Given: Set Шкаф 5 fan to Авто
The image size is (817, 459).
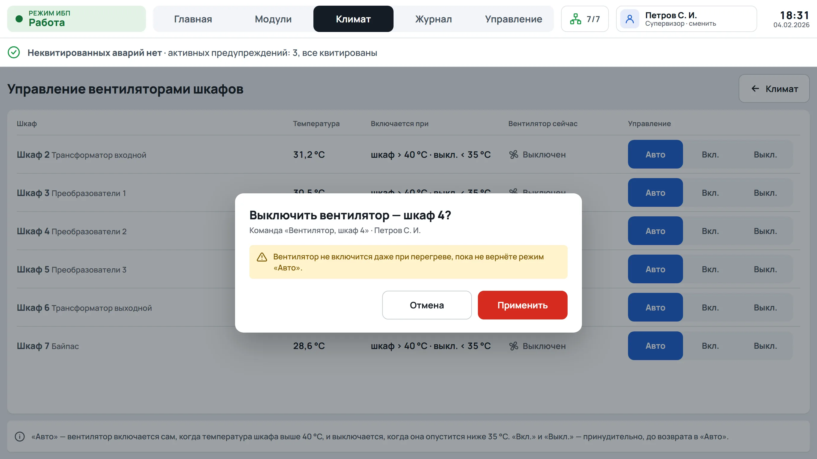Looking at the screenshot, I should click(655, 269).
